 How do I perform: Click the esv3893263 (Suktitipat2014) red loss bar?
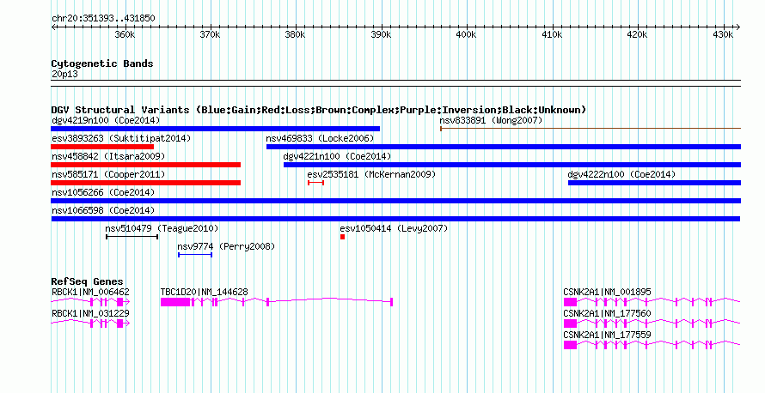click(x=102, y=147)
